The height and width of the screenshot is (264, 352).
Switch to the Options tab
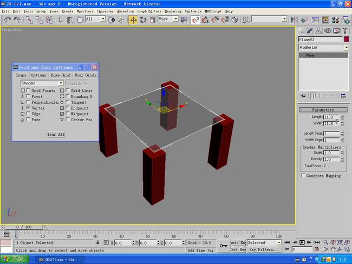click(x=38, y=75)
